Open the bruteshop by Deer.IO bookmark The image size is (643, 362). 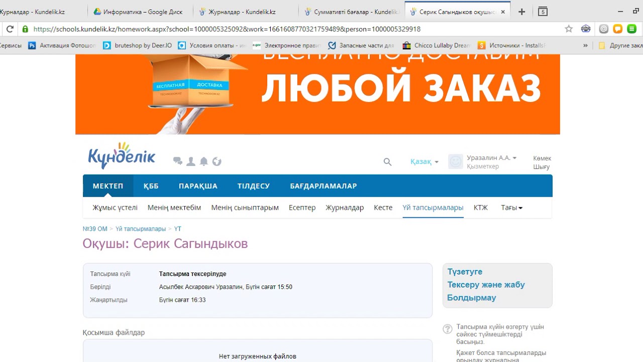point(138,45)
